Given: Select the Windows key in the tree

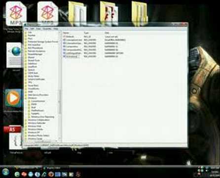Looking at the screenshot, I should tap(33, 98).
